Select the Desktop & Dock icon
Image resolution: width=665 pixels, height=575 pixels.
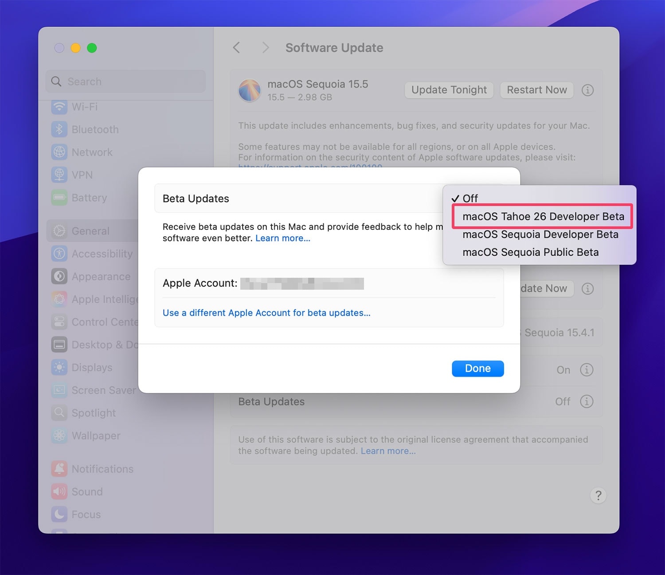click(59, 344)
